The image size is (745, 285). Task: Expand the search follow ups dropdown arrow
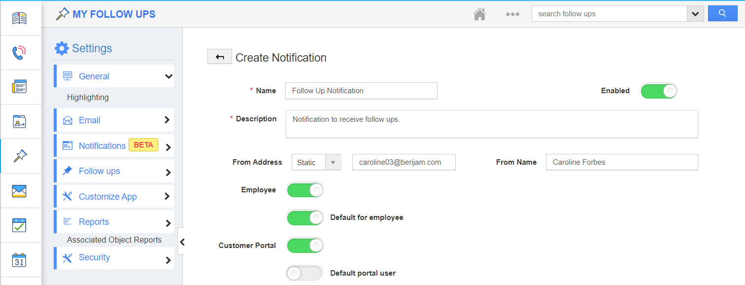pos(695,14)
